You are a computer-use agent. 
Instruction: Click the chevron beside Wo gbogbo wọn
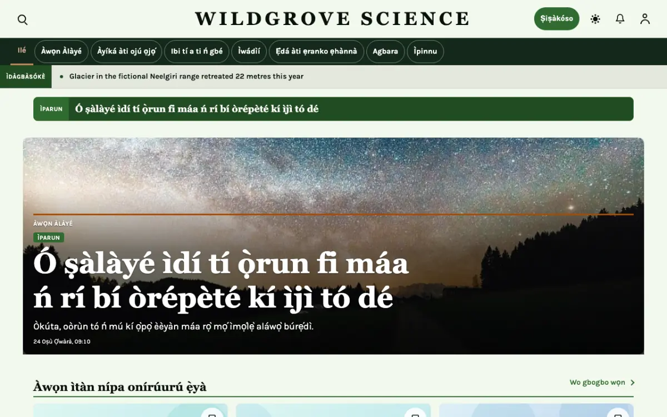point(633,383)
